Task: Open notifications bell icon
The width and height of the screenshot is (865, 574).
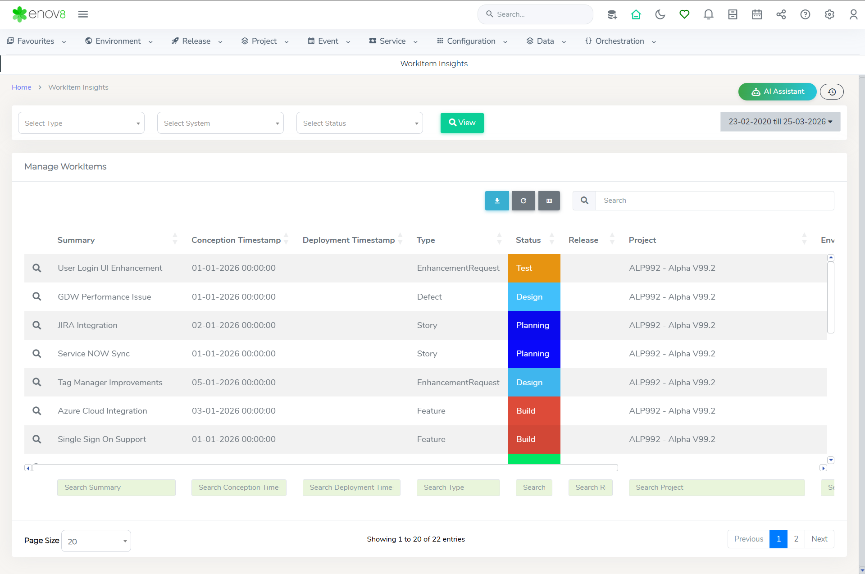Action: pyautogui.click(x=708, y=14)
